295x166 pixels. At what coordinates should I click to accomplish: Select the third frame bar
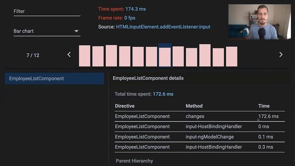(112, 56)
